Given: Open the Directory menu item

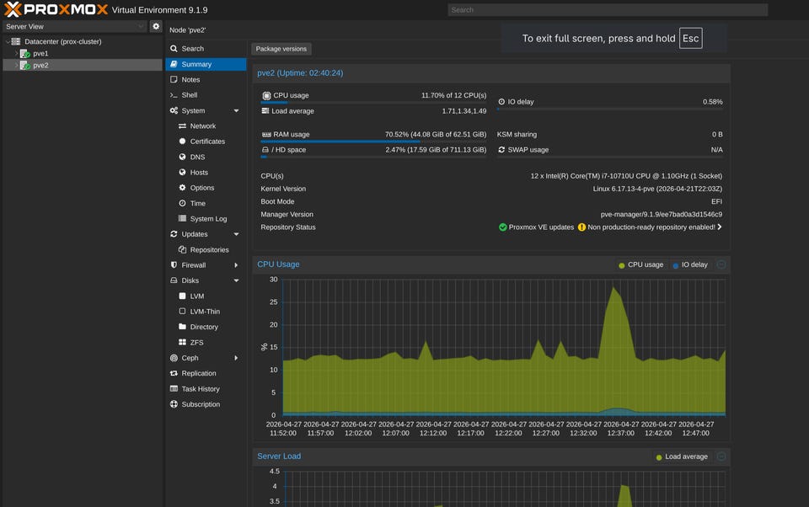Looking at the screenshot, I should (x=206, y=327).
